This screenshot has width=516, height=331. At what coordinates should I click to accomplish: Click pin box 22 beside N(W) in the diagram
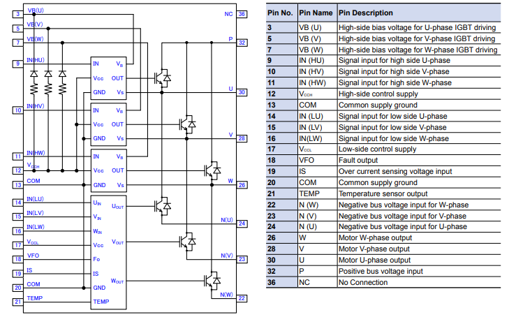(x=242, y=298)
